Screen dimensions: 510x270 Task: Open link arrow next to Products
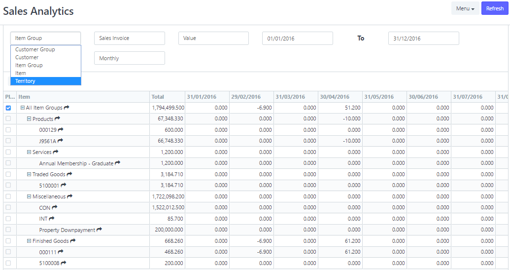(x=57, y=118)
